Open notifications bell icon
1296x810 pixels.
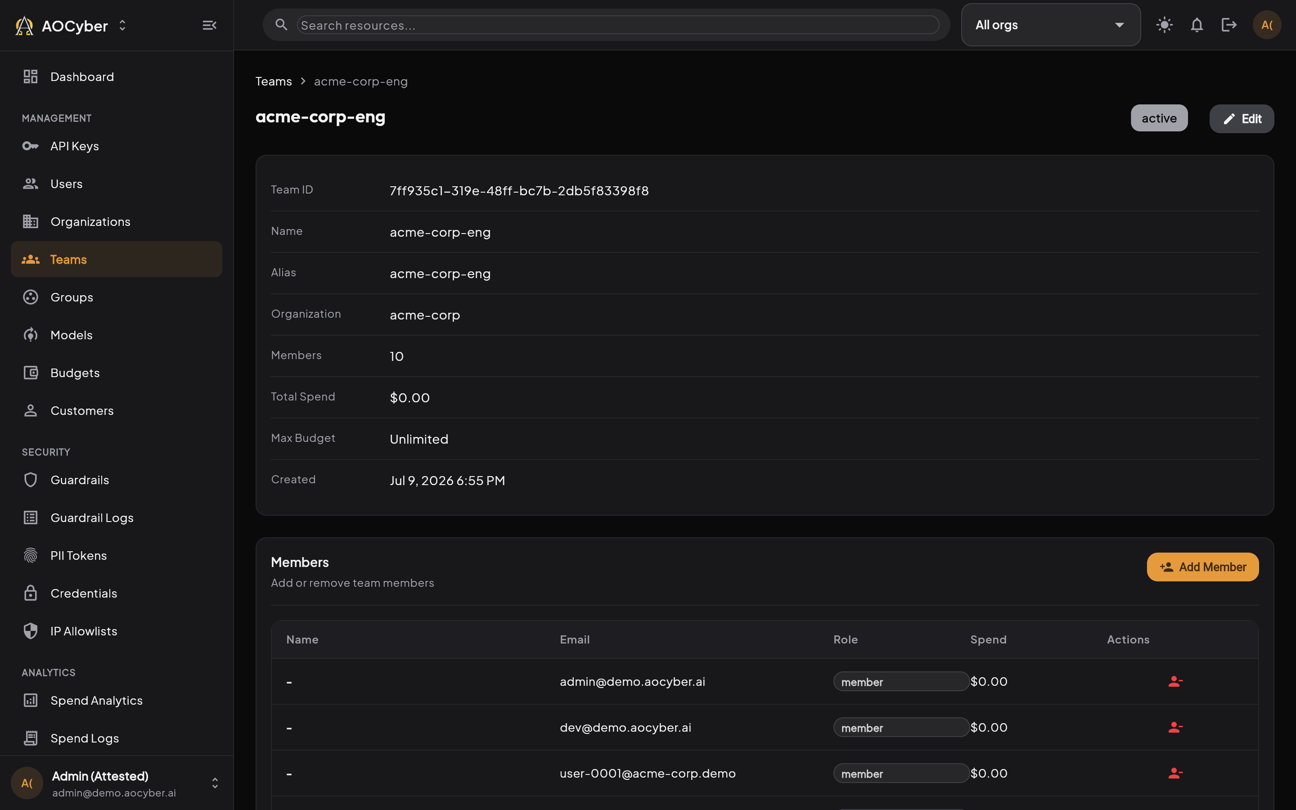(1197, 25)
